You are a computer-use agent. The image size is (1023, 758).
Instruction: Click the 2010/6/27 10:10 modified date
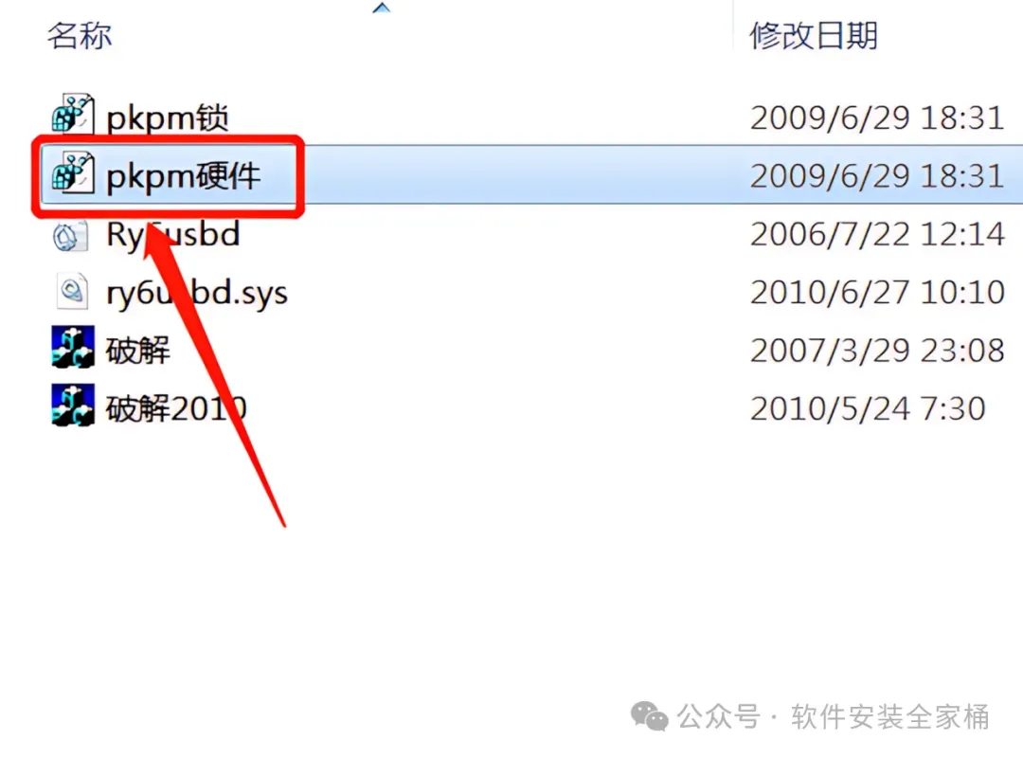(876, 293)
